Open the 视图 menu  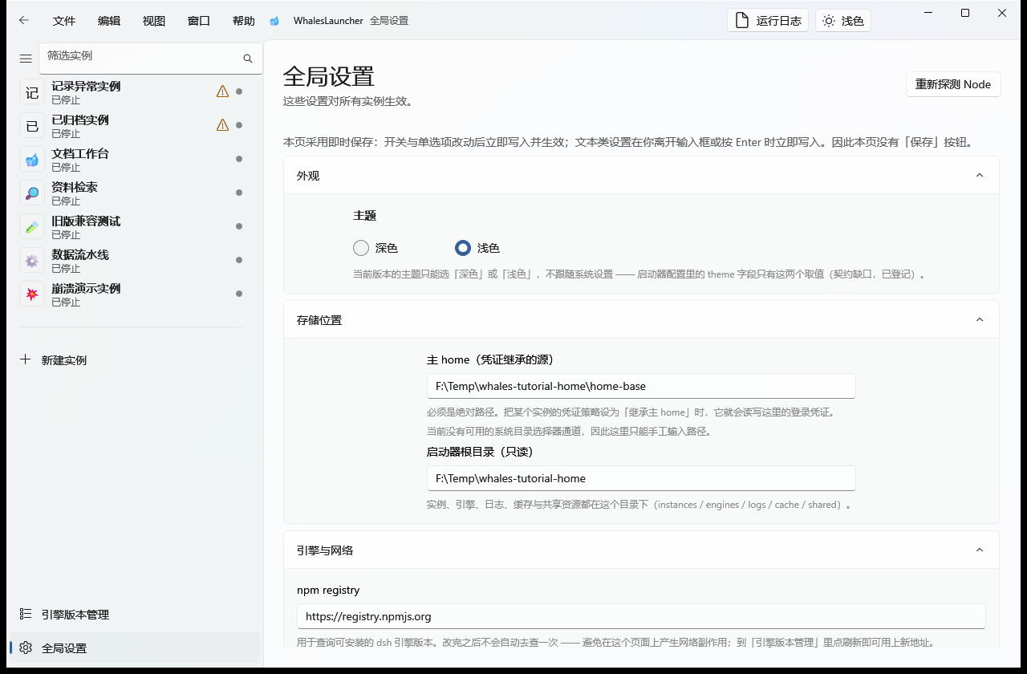tap(154, 21)
